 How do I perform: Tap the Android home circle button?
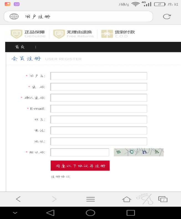(x=90, y=213)
